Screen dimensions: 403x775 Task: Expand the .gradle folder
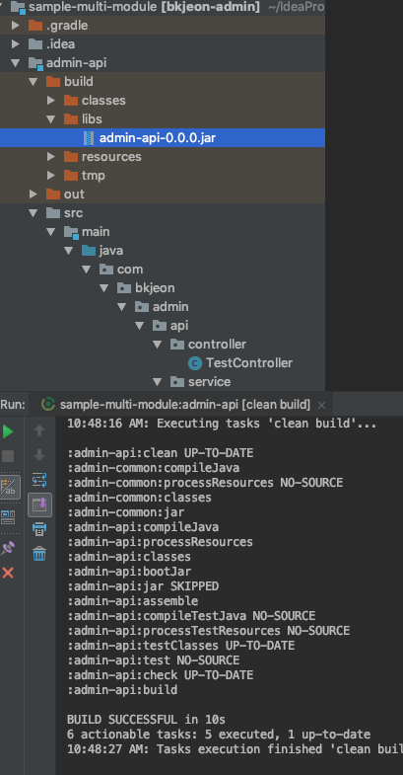pos(16,25)
